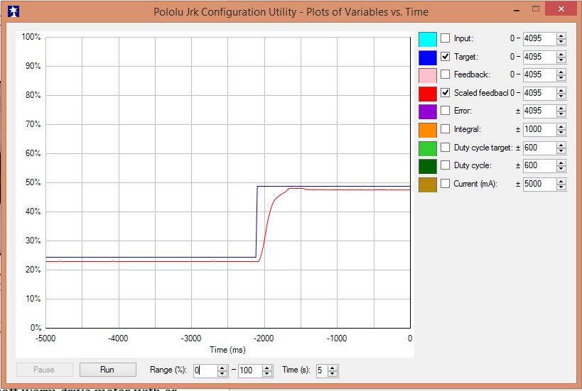Focus the Error range value field

pos(539,111)
